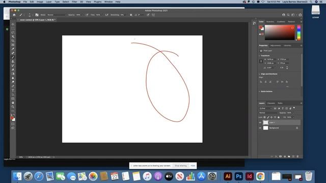
Task: Select the Healing Brush tool
Action: click(x=13, y=53)
